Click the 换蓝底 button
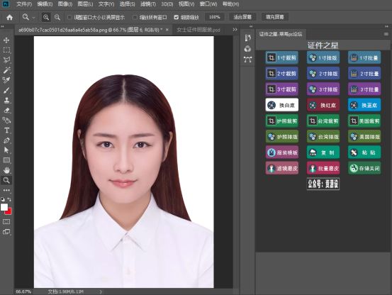Viewport: 392px width, 295px height. [x=364, y=105]
